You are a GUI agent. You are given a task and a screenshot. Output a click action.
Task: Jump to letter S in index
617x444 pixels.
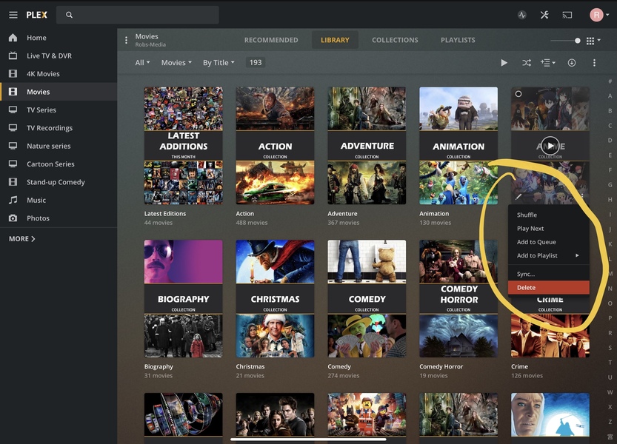(610, 348)
